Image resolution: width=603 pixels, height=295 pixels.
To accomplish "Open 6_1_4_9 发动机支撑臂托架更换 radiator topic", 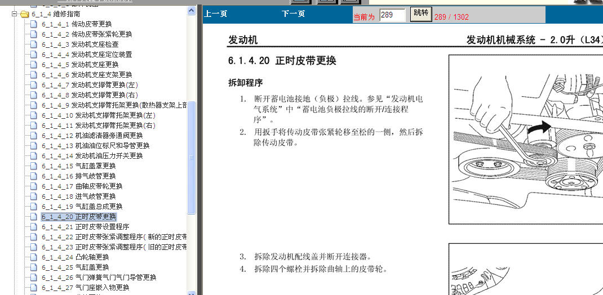I will pos(114,105).
